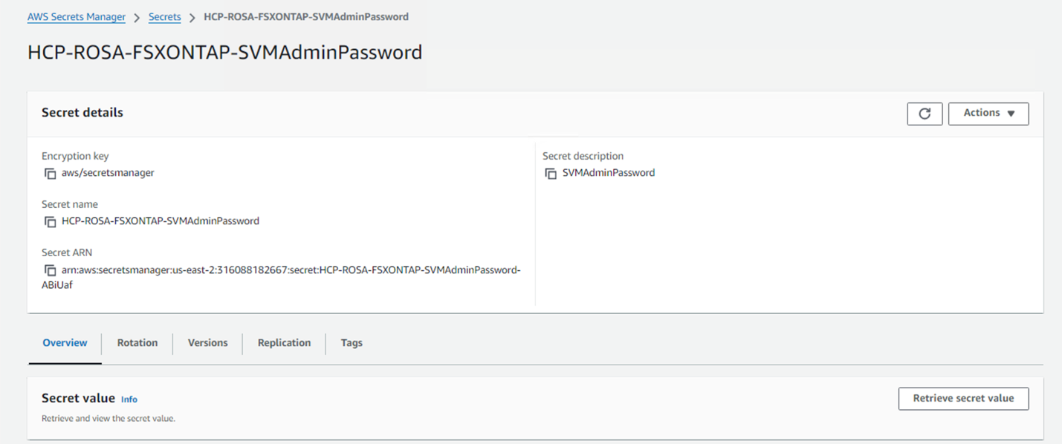The height and width of the screenshot is (444, 1062).
Task: Navigate to Secrets breadcrumb link
Action: (x=164, y=17)
